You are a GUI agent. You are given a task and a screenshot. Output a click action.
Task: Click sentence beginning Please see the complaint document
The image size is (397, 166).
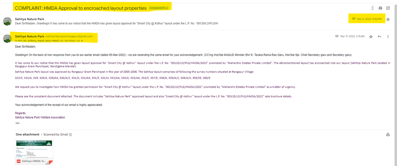coord(154,96)
